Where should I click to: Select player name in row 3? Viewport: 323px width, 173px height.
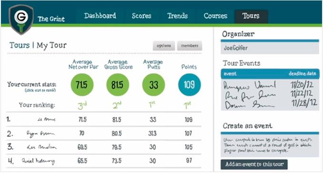click(41, 147)
